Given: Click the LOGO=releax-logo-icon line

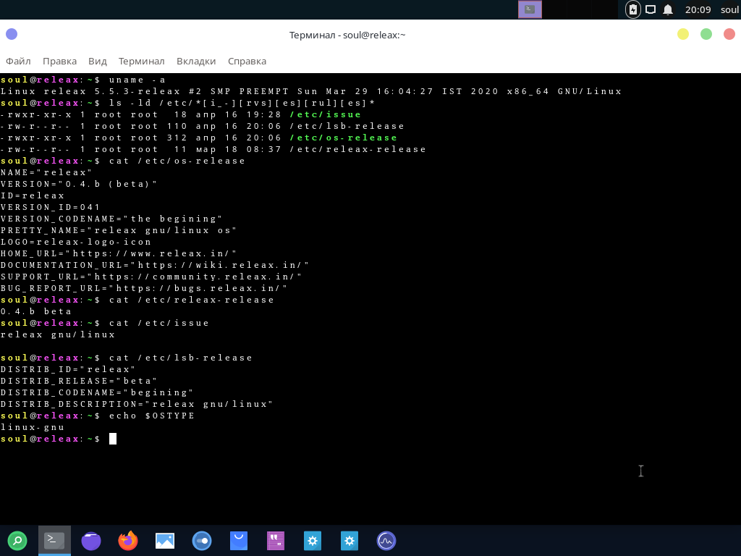Looking at the screenshot, I should click(x=75, y=242).
